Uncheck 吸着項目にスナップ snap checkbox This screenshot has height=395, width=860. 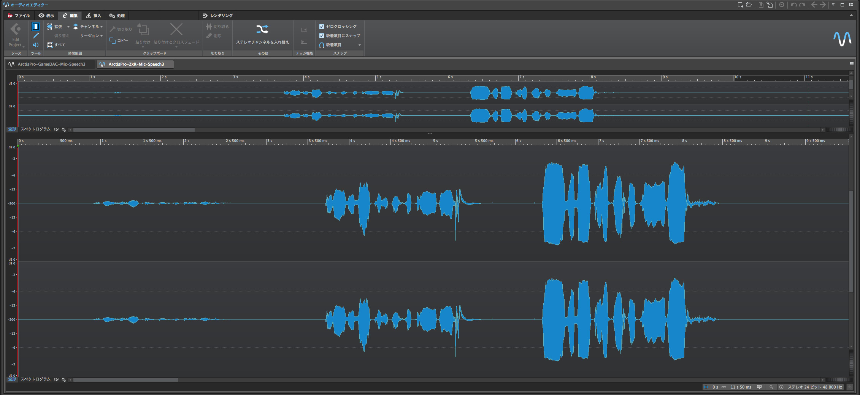(x=322, y=36)
